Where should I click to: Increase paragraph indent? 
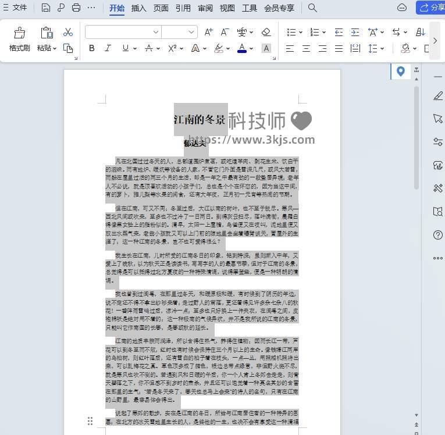coord(355,32)
